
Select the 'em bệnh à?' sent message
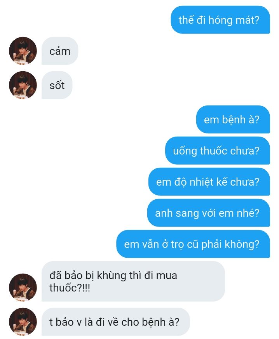tap(233, 119)
